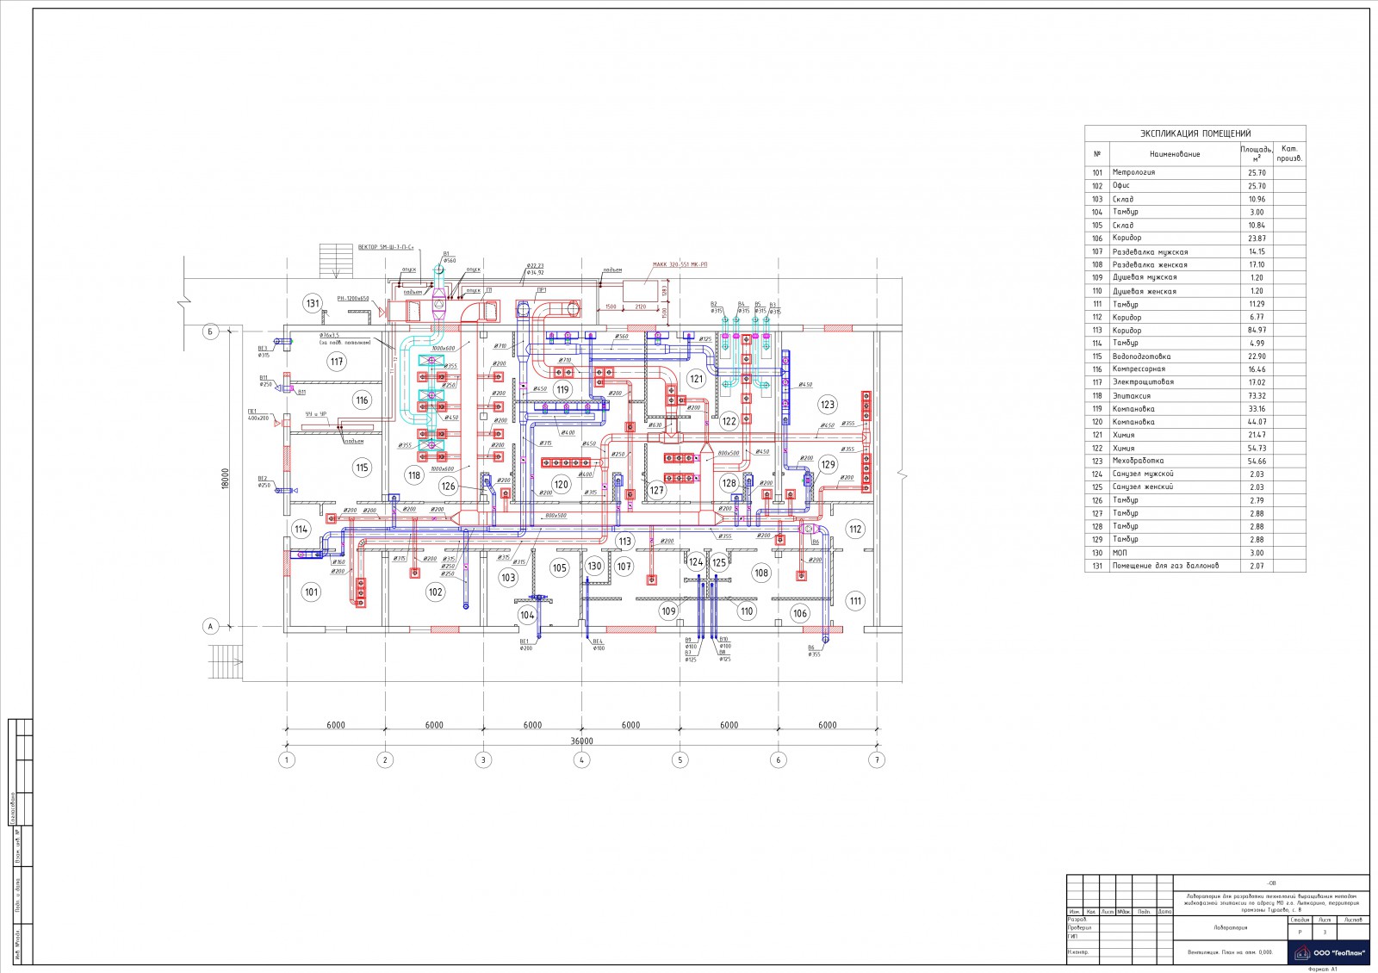Click the area value "54.73"
This screenshot has height=973, width=1378.
[x=1257, y=448]
